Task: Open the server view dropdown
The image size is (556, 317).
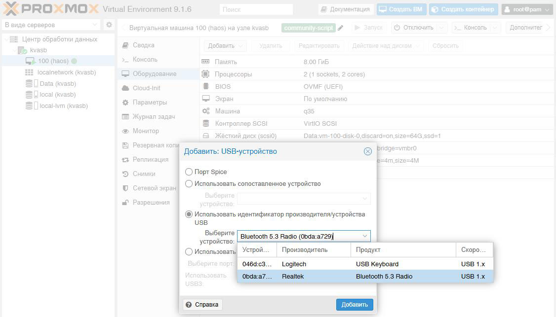Action: (94, 25)
